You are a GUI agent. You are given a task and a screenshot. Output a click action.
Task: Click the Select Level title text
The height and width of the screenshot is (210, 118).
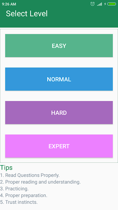point(27,13)
